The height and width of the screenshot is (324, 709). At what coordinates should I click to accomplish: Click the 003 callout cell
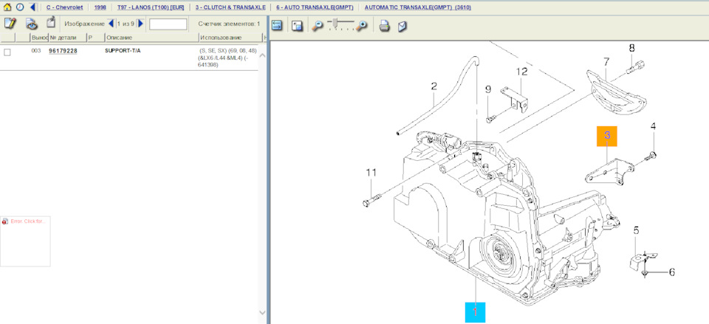[36, 51]
